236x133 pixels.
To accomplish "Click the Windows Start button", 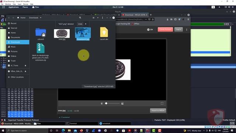I will point(3,130).
